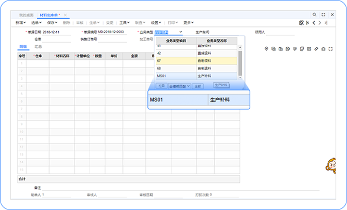
Task: Click the 单据编号 field MD-2018-12-0003
Action: click(112, 32)
